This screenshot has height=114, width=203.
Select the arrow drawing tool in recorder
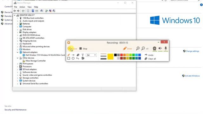(x=73, y=55)
